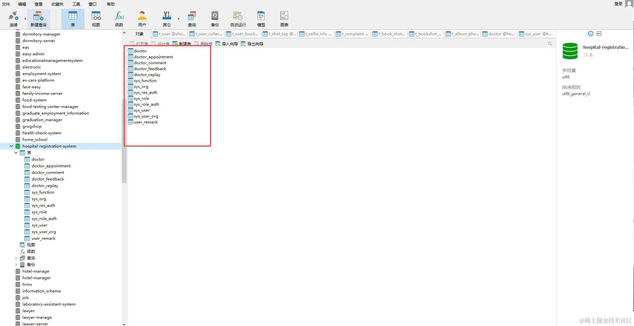Select the information_schema database
Screen dimensions: 634x326
pos(41,291)
